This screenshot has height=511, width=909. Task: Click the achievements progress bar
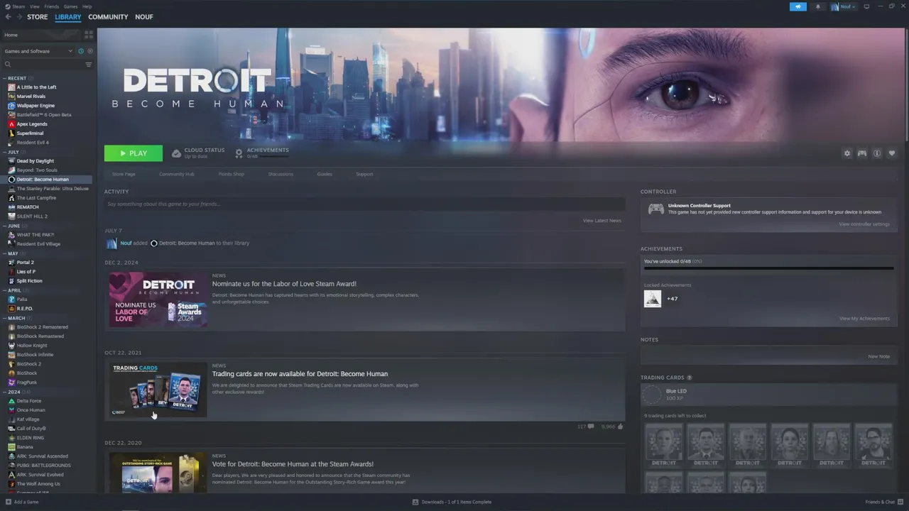click(x=768, y=268)
